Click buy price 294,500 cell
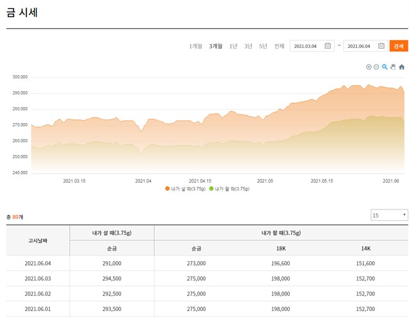Image resolution: width=416 pixels, height=318 pixels. coord(112,278)
